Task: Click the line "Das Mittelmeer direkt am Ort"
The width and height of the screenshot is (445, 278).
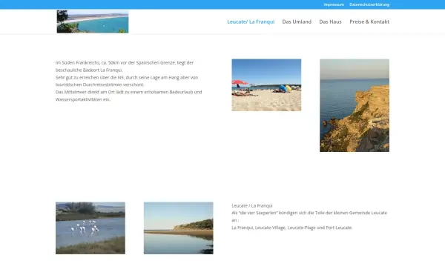Action: (x=128, y=92)
